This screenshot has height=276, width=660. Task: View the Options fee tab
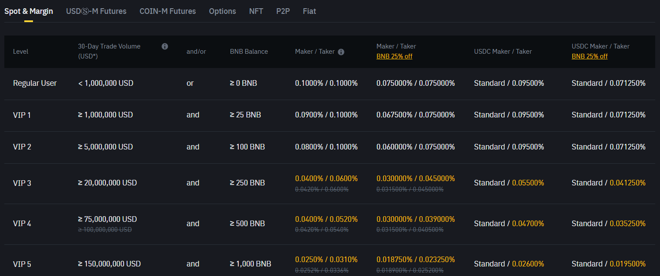(x=222, y=11)
